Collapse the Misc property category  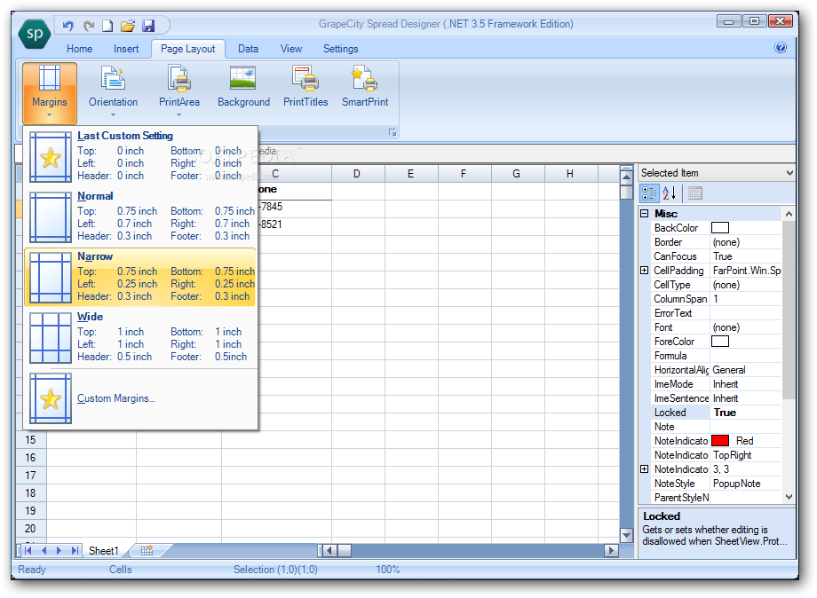point(645,214)
